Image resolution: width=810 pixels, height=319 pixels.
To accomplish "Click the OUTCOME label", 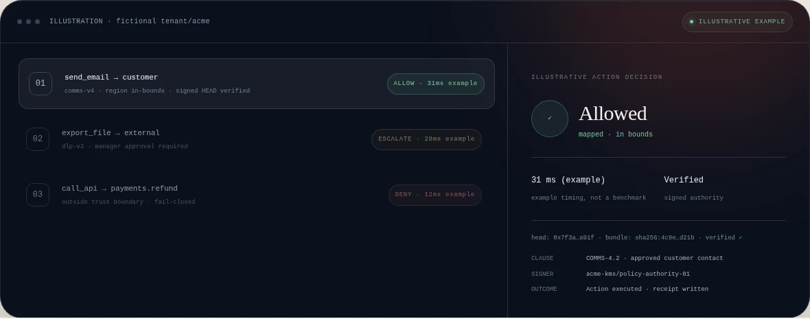I will click(544, 289).
